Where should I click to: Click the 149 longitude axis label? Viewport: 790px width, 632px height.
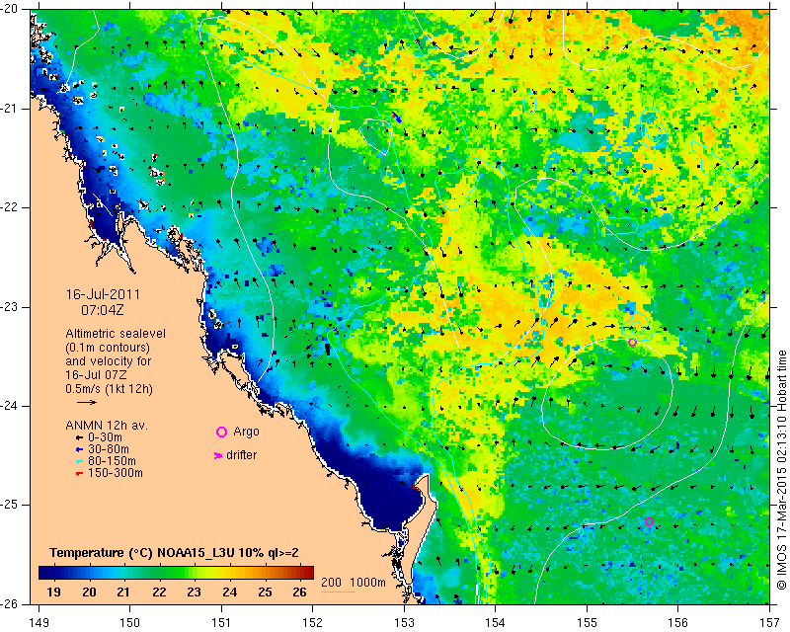[x=39, y=623]
